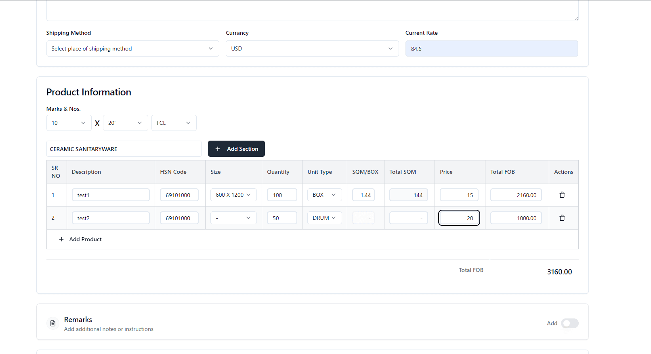Image resolution: width=651 pixels, height=354 pixels.
Task: Click the grand total 3160.00 value
Action: 559,272
